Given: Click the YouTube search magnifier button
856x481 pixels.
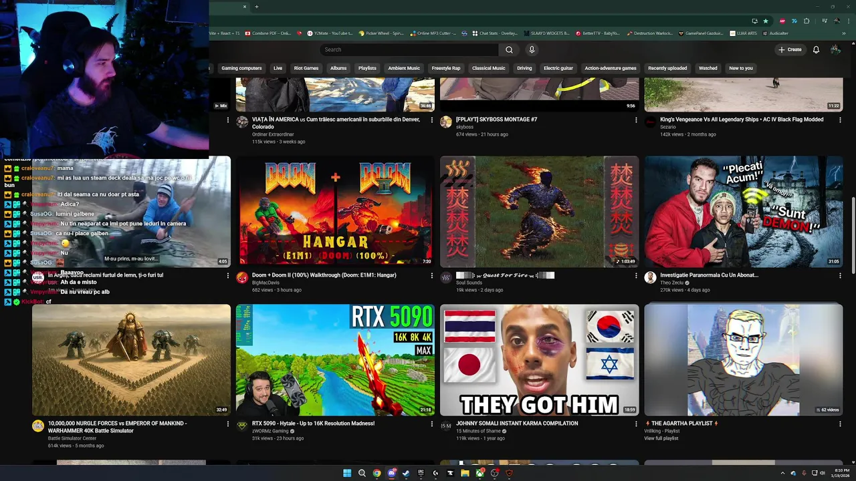Looking at the screenshot, I should [509, 49].
